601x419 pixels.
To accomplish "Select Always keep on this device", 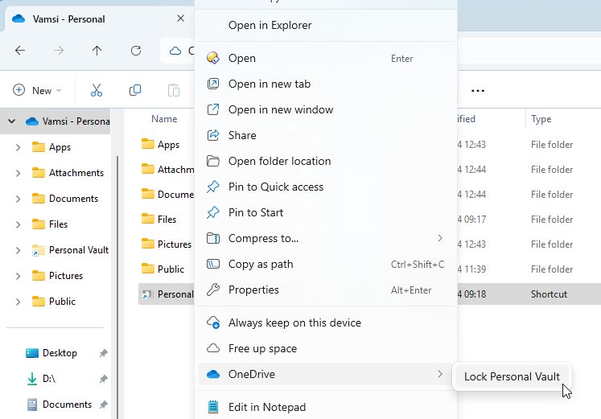I will pyautogui.click(x=294, y=322).
